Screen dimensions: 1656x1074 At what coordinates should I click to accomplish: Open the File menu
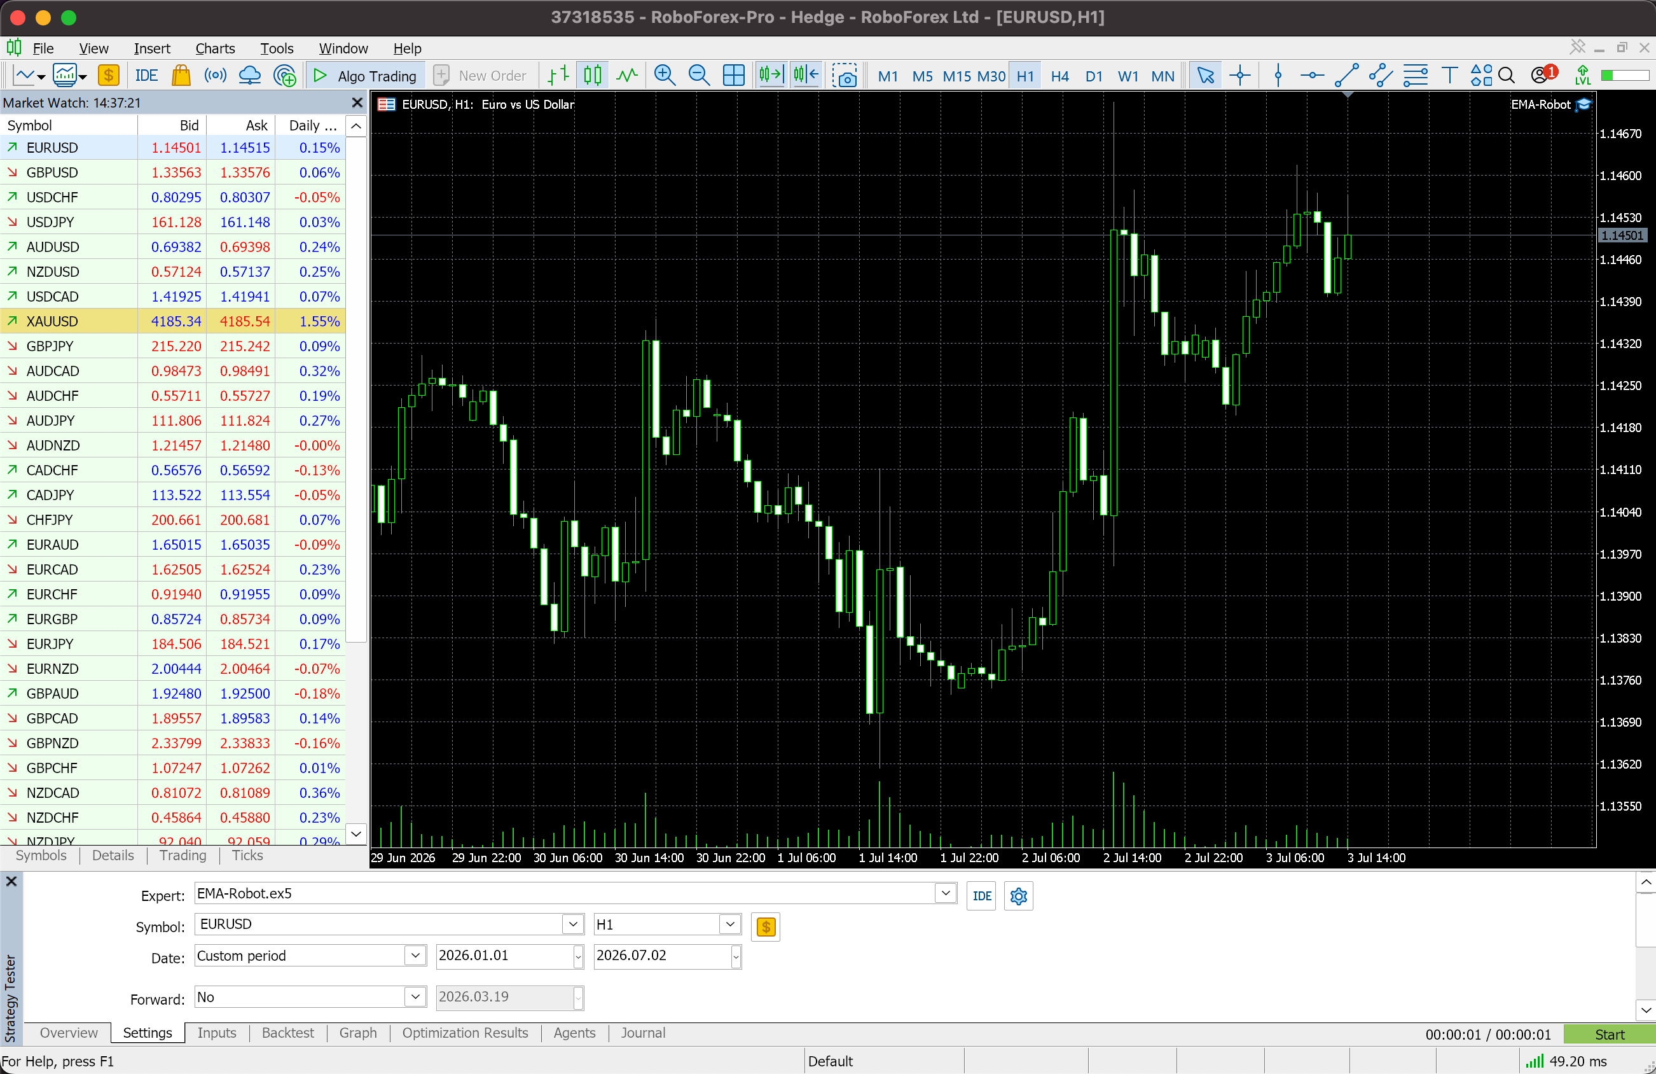pos(43,48)
